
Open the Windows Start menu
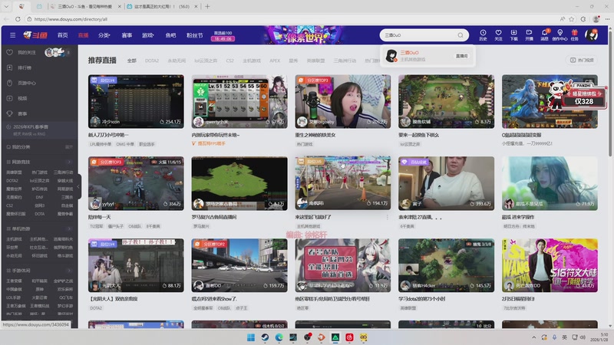click(251, 337)
